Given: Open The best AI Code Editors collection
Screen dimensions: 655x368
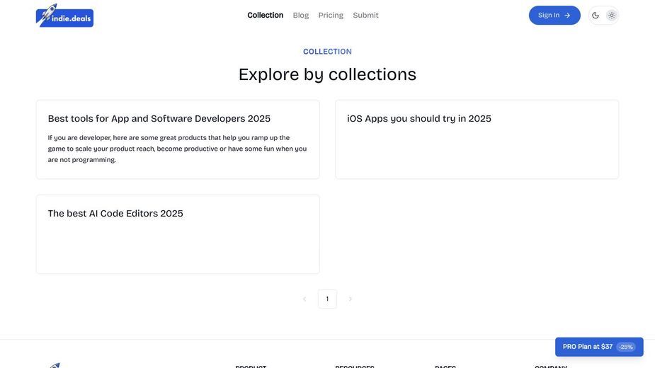Looking at the screenshot, I should 178,234.
